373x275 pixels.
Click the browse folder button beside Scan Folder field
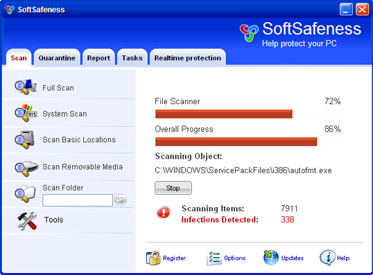tap(121, 200)
